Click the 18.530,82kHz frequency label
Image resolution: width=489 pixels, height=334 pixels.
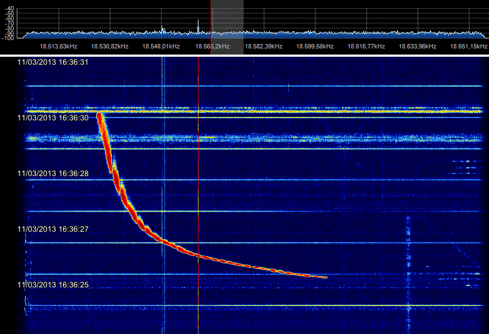(x=110, y=46)
